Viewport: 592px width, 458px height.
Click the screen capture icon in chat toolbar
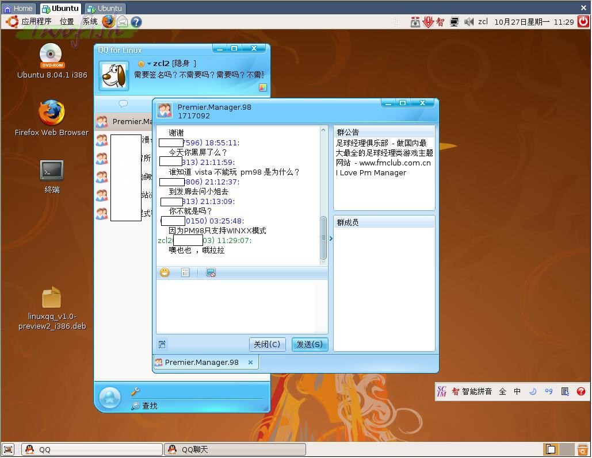211,272
